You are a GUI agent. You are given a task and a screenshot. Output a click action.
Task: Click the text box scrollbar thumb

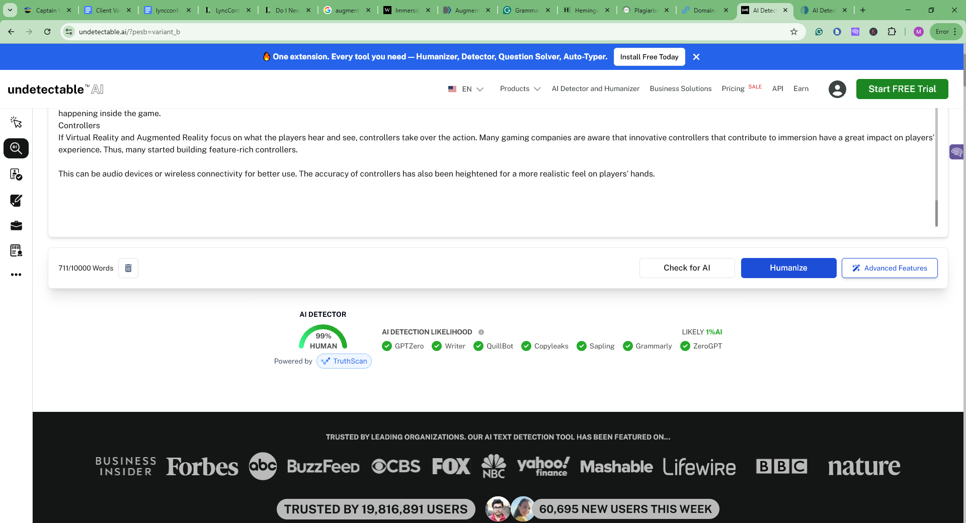936,213
